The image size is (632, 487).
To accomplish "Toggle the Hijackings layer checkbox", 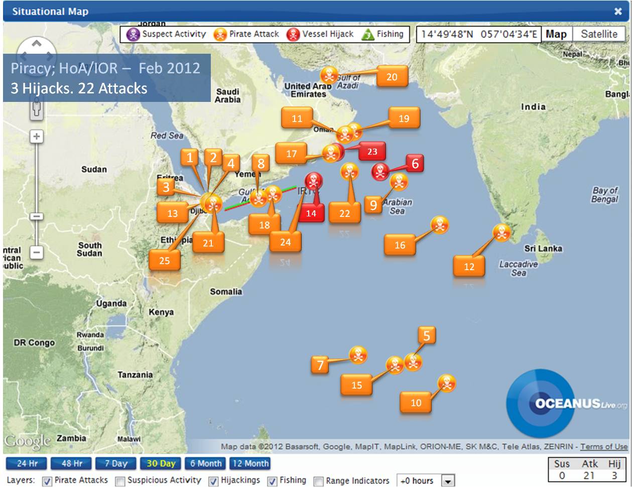I will 213,481.
